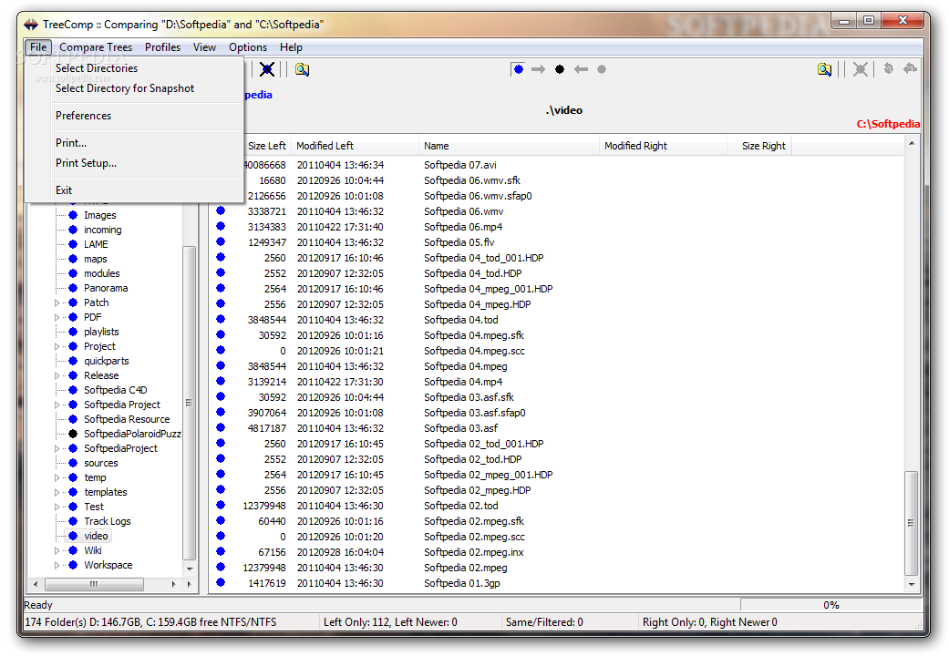Sort by the Size Left column header
Screen dimensions: 949x656
(x=266, y=146)
